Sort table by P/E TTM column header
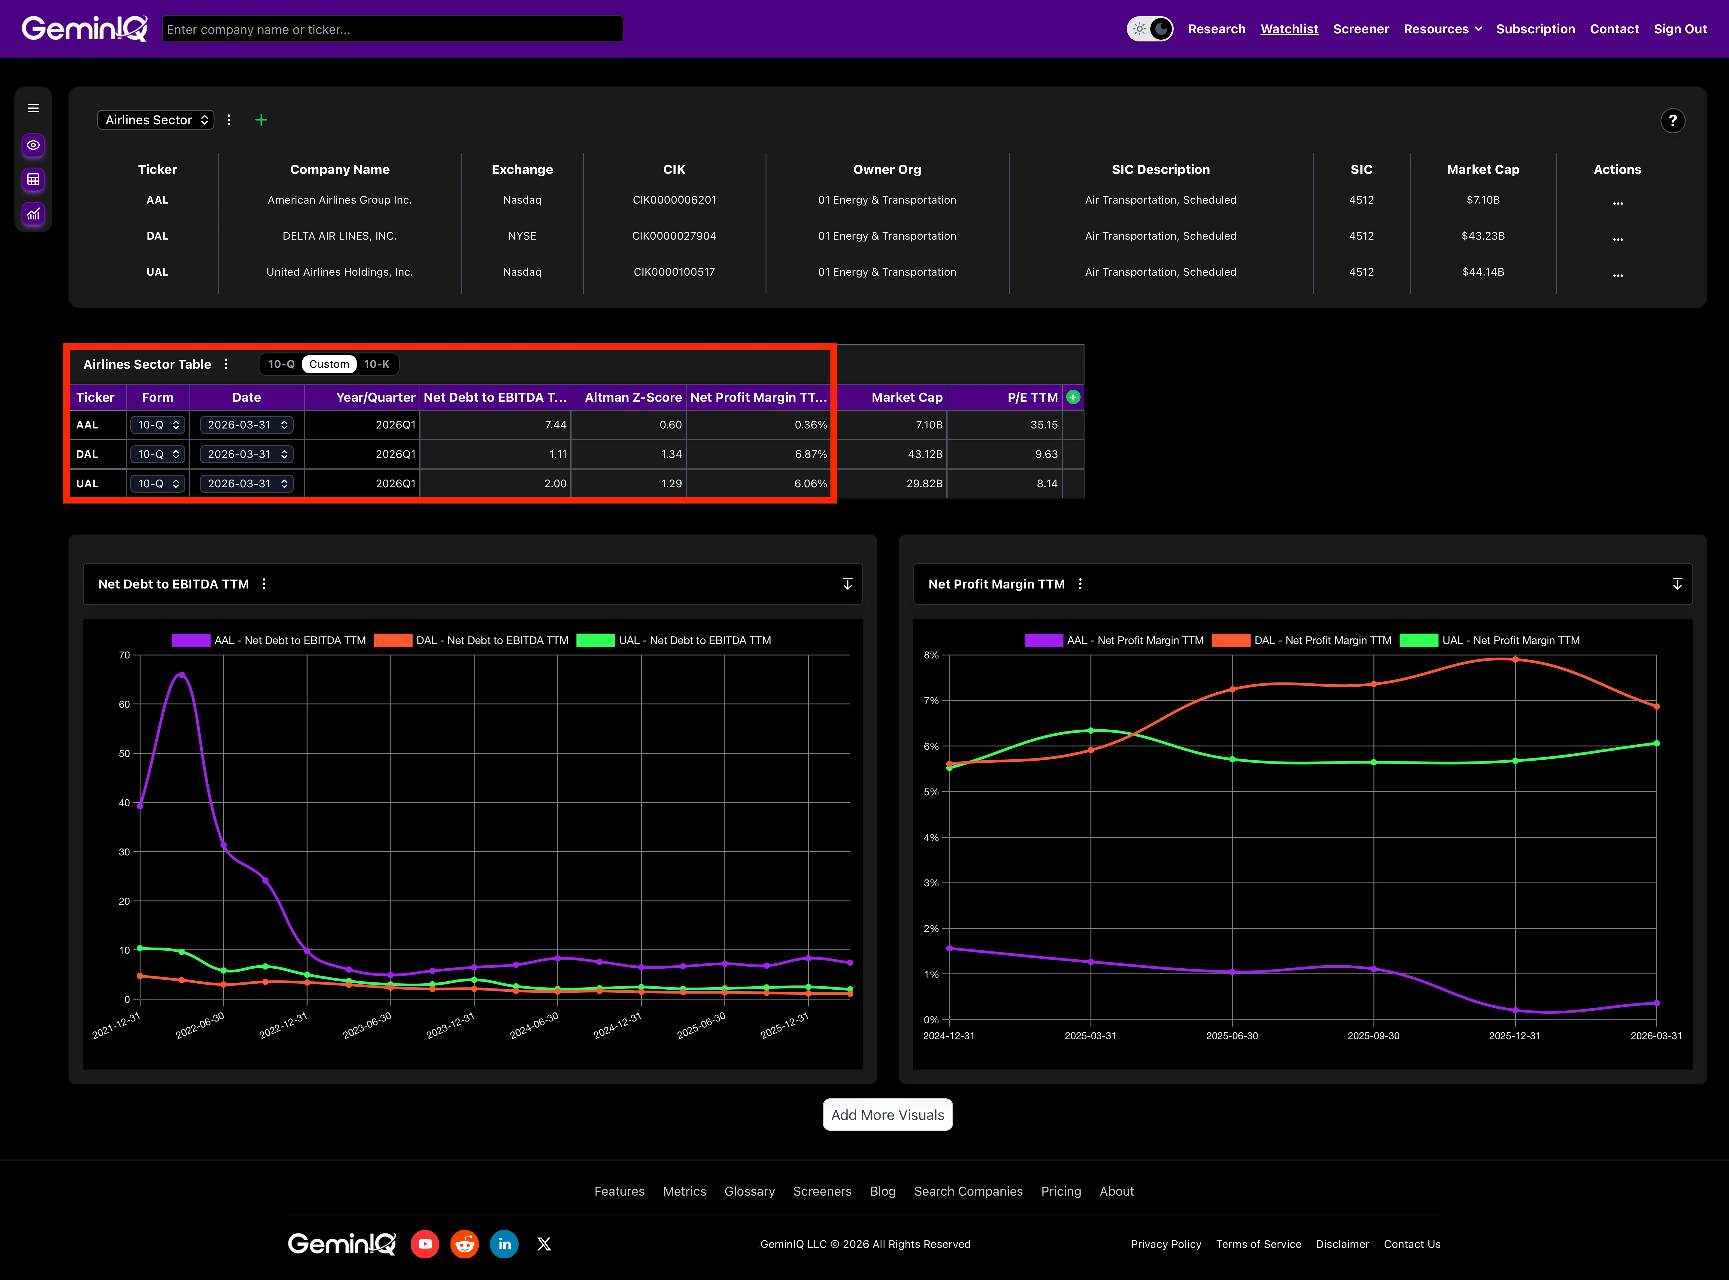1729x1280 pixels. [x=1004, y=398]
